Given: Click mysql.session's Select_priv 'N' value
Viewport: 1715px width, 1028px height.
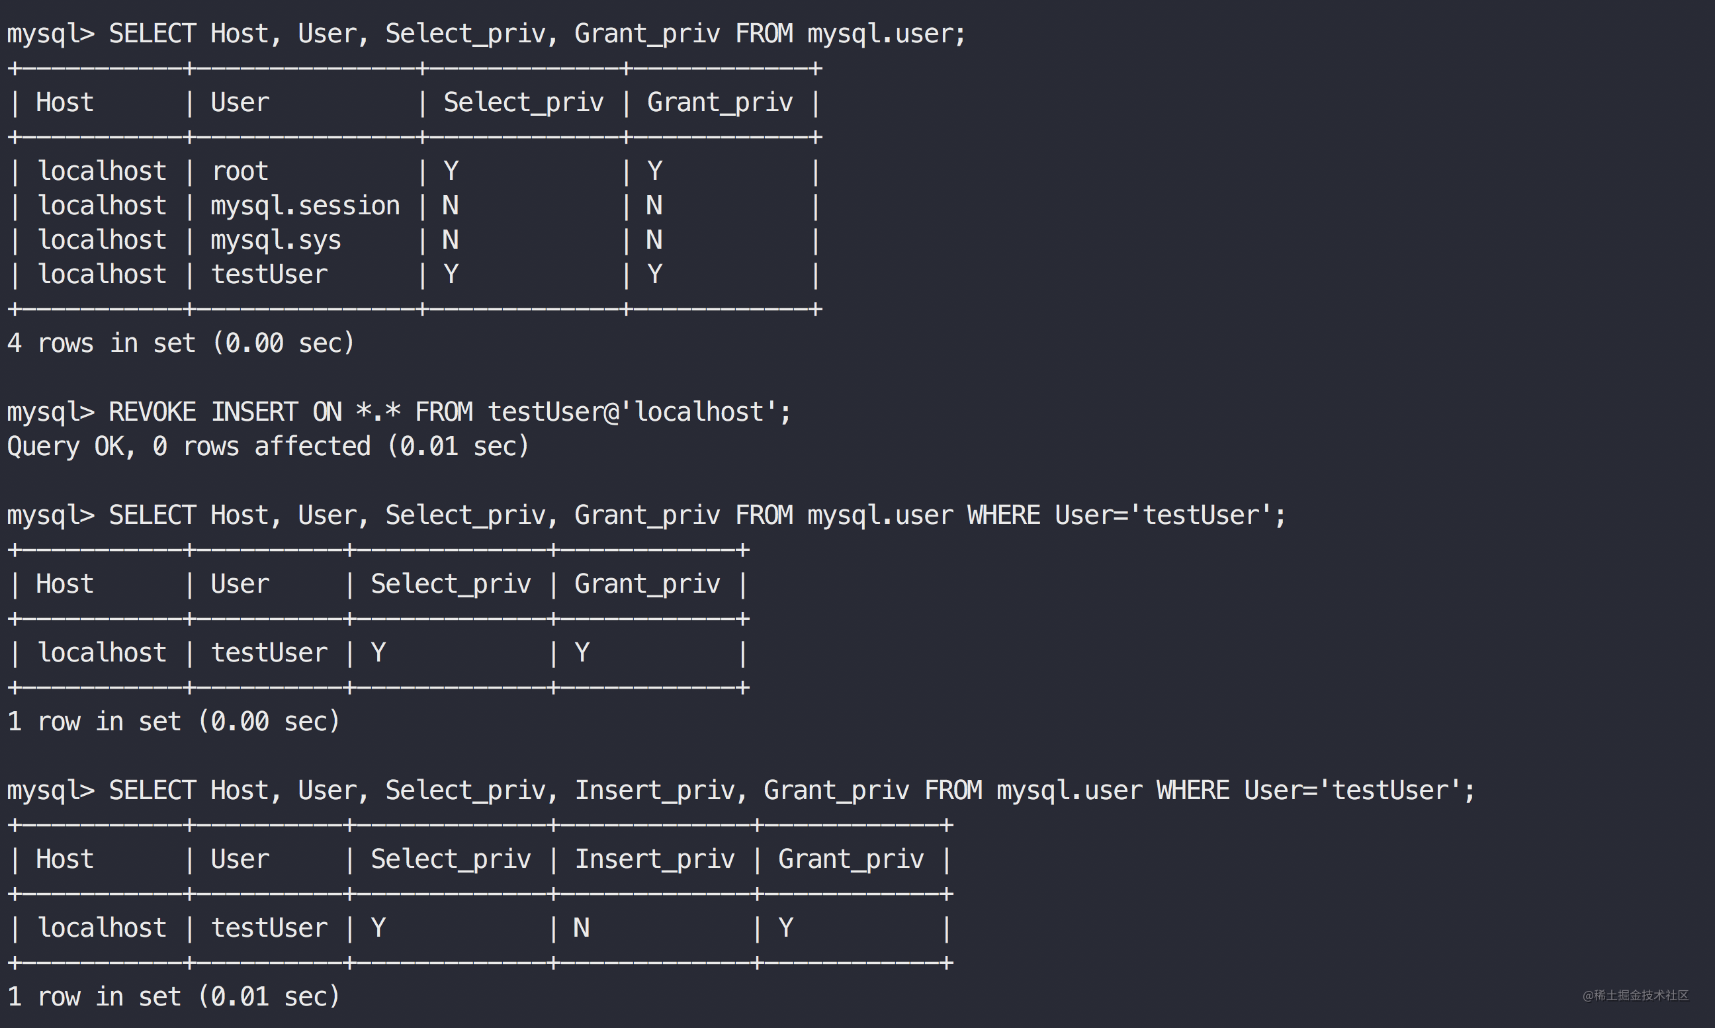Looking at the screenshot, I should [x=450, y=206].
